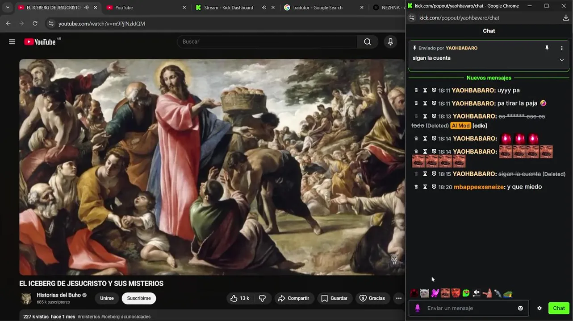Start voice search with microphone icon
Image resolution: width=573 pixels, height=321 pixels.
pos(390,41)
